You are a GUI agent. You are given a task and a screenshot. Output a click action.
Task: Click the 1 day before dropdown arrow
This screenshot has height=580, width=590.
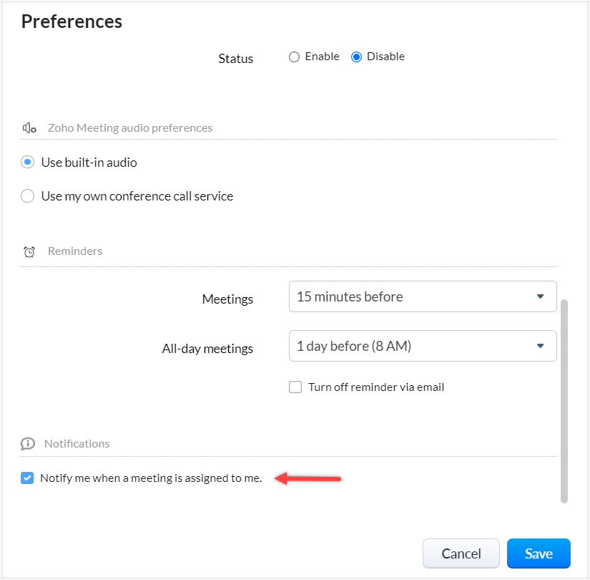pos(541,347)
